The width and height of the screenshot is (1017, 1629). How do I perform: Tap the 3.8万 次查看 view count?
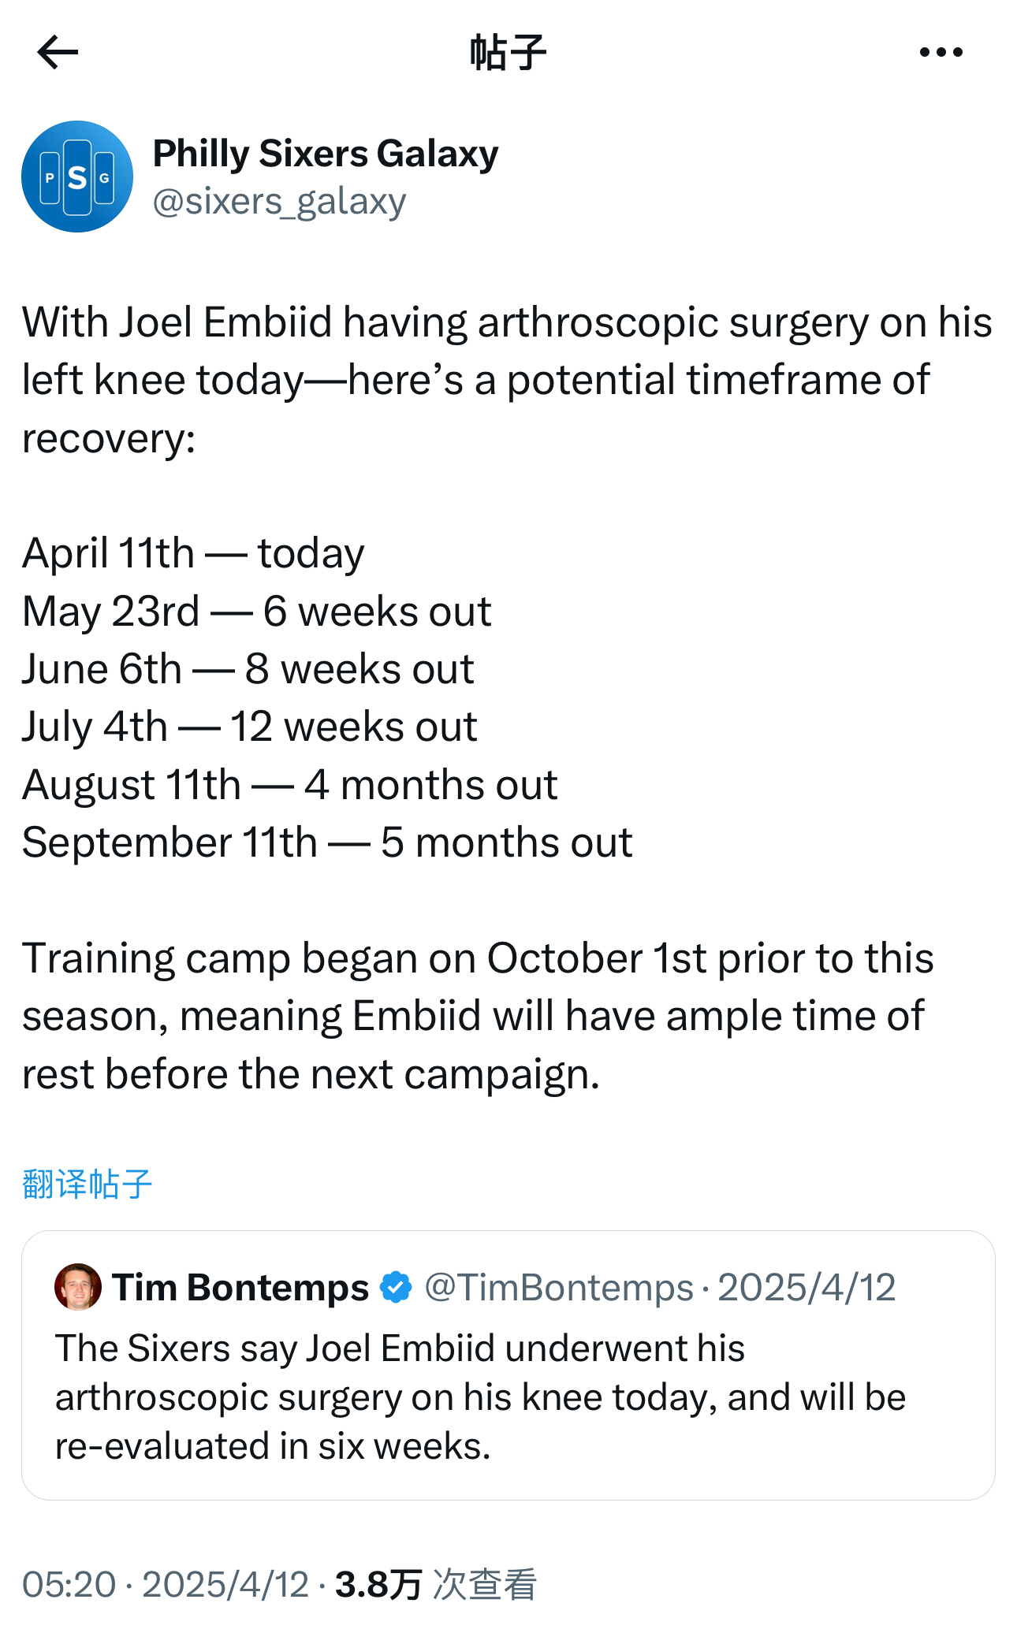tap(436, 1584)
